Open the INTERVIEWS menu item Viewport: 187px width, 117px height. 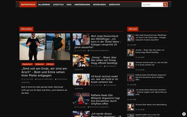pyautogui.click(x=99, y=4)
